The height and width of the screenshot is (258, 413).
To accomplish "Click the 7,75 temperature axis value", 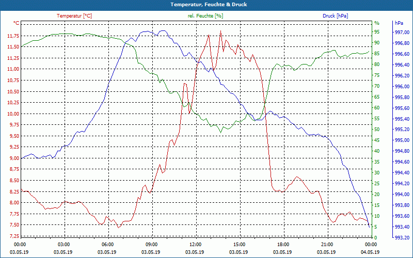I will click(x=14, y=214).
